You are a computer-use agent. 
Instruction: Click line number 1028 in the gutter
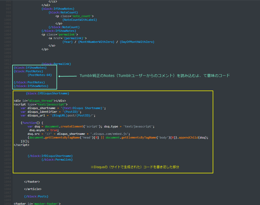tap(8, 123)
